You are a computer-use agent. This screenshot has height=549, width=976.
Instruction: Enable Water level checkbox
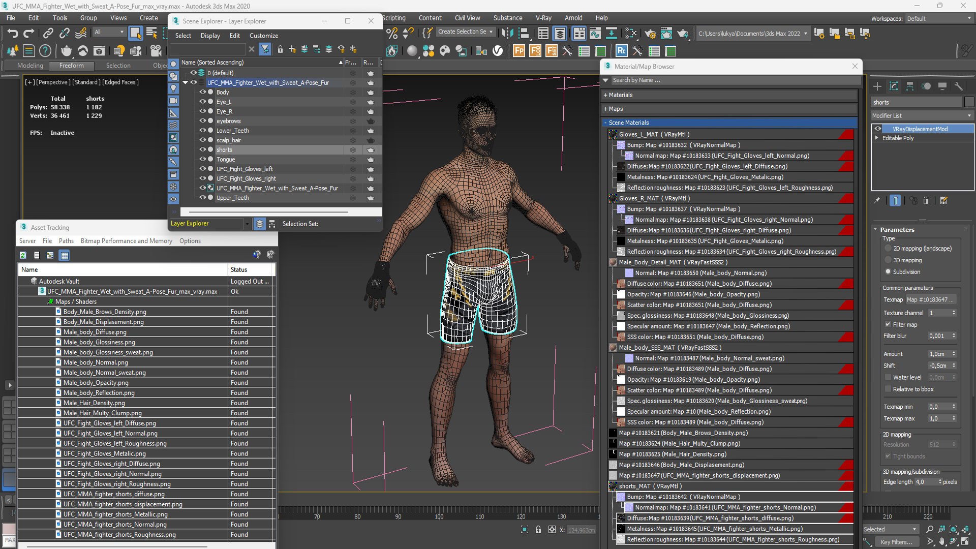(x=888, y=378)
